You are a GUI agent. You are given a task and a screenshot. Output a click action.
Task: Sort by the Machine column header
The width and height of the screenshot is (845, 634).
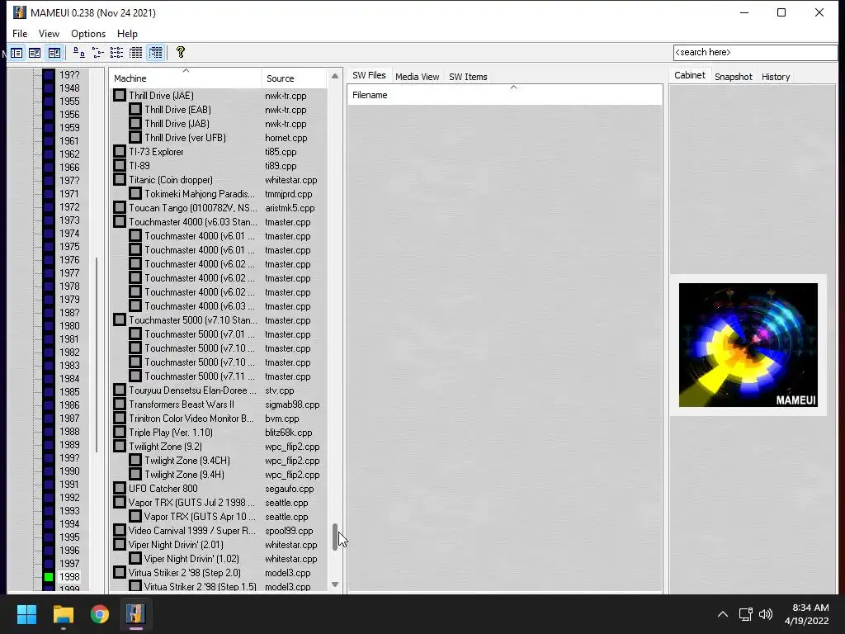(186, 78)
